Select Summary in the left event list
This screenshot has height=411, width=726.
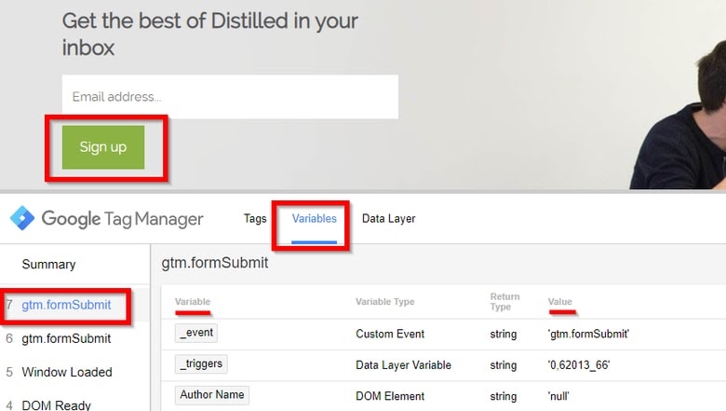point(48,264)
